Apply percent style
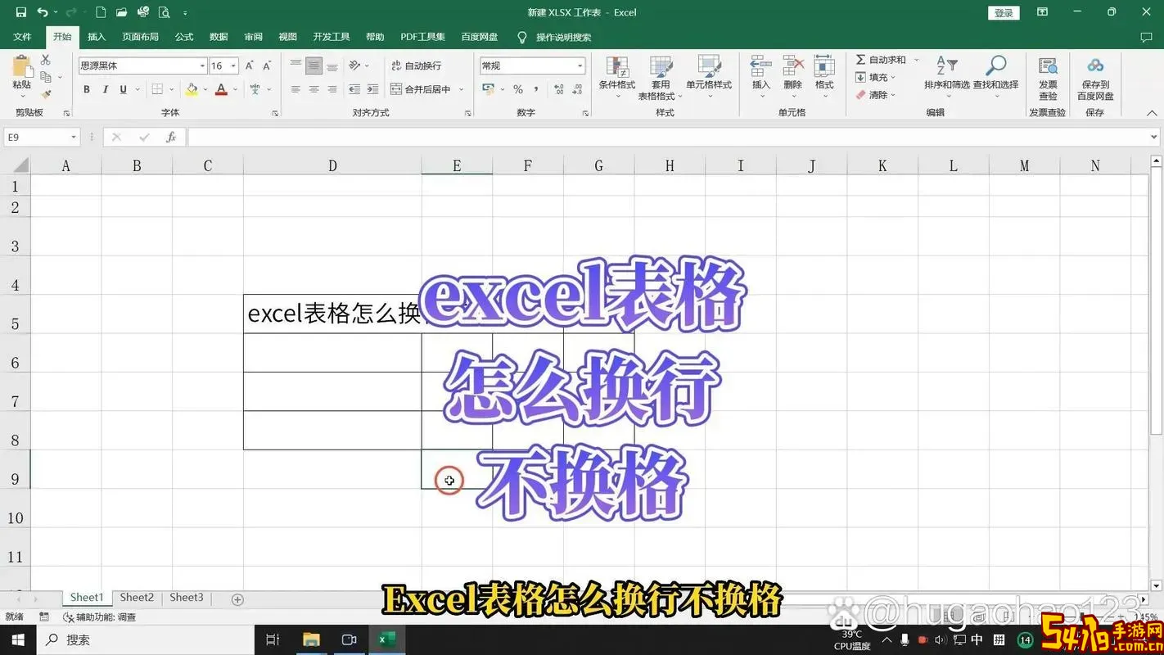Viewport: 1164px width, 655px height. [518, 89]
